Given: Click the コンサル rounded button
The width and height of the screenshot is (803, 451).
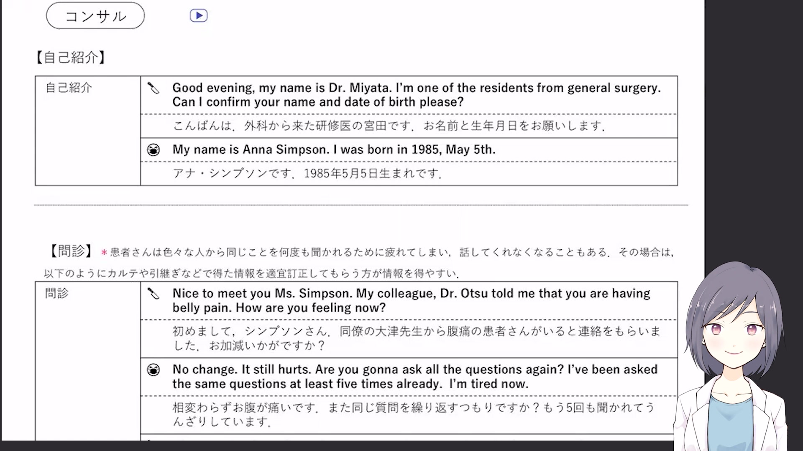Looking at the screenshot, I should (95, 16).
